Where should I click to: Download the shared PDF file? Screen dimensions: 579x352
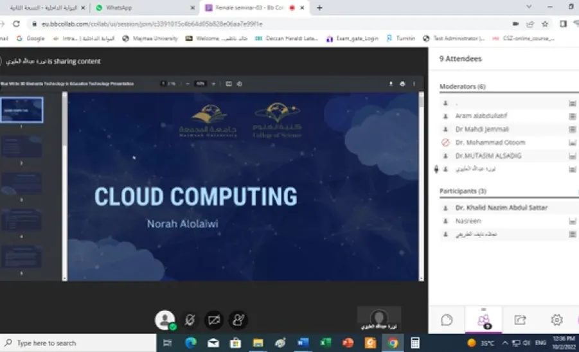point(391,84)
